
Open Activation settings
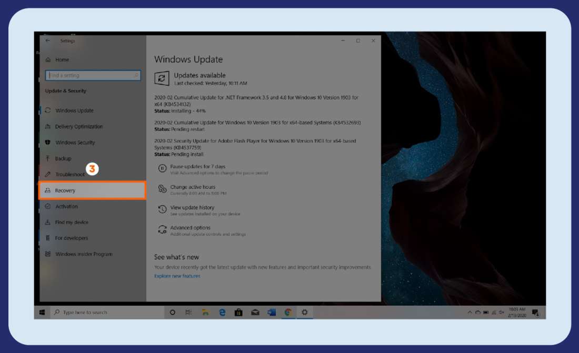click(x=66, y=206)
